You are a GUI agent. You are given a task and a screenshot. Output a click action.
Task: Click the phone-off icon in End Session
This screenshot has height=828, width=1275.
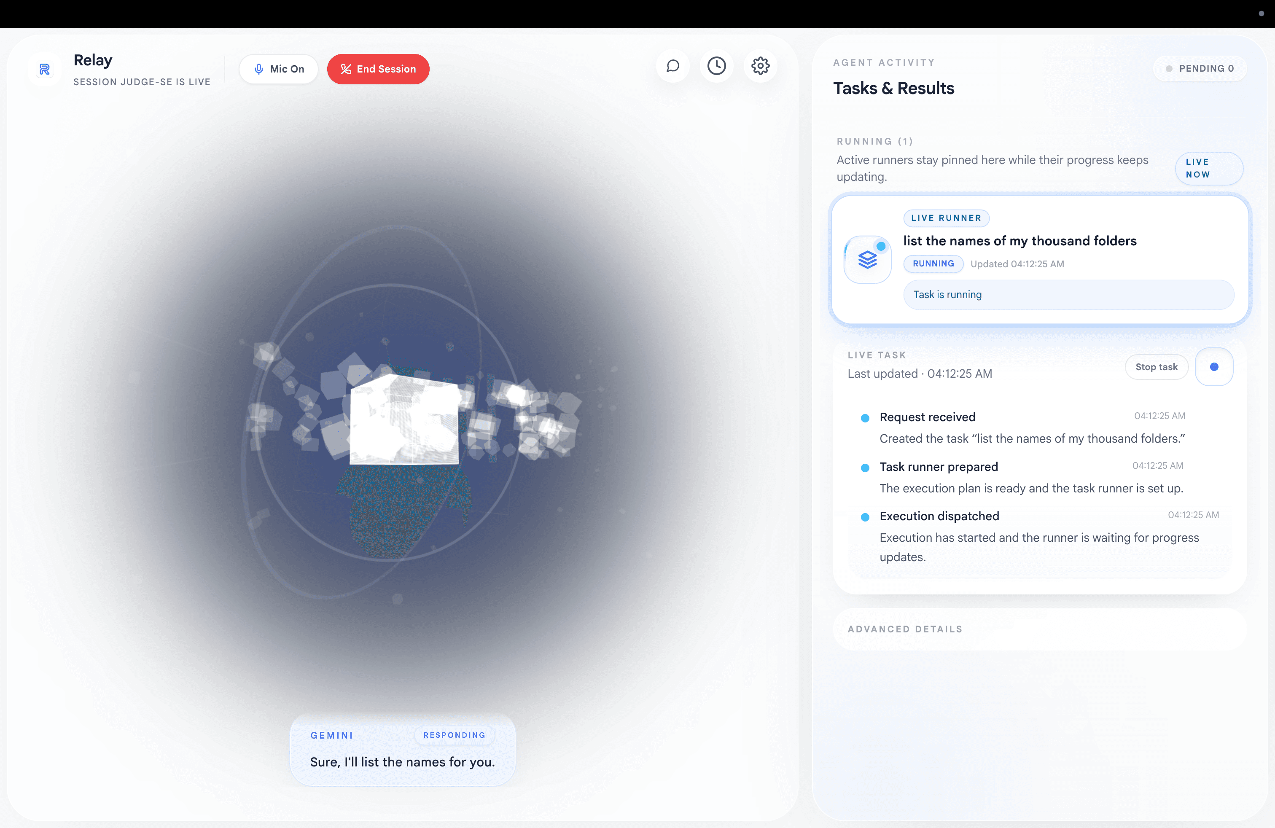coord(346,69)
